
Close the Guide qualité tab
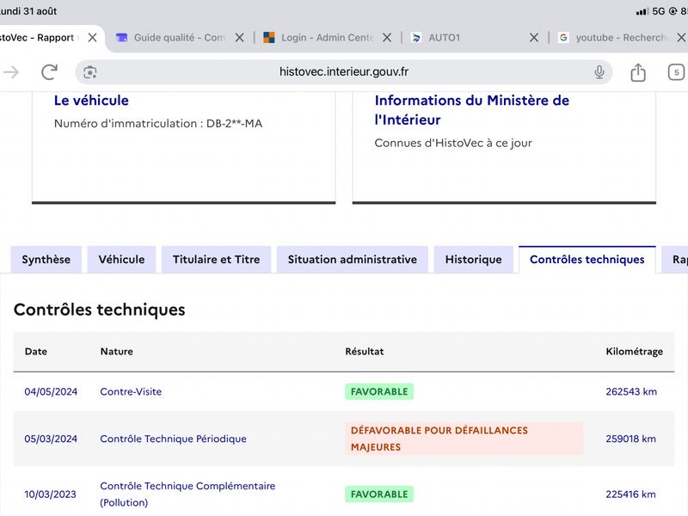(240, 38)
